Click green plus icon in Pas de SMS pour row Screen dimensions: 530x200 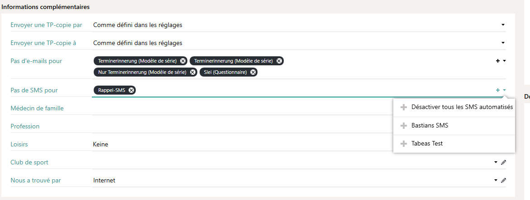[x=498, y=90]
